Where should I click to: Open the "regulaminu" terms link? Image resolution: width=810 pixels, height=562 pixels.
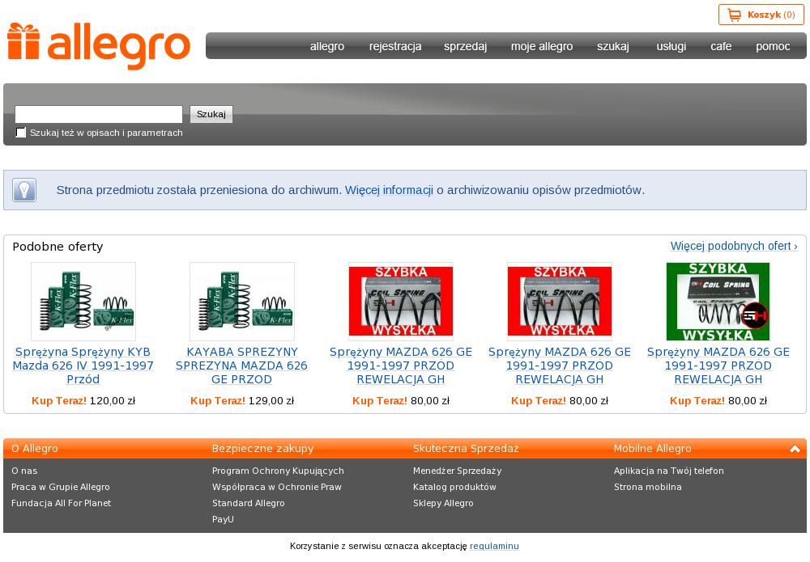[494, 546]
